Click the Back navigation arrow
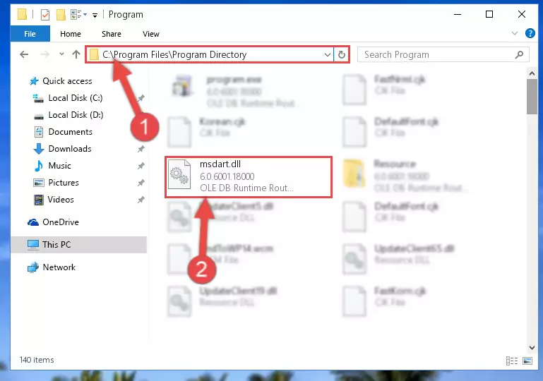The image size is (543, 381). (x=24, y=54)
